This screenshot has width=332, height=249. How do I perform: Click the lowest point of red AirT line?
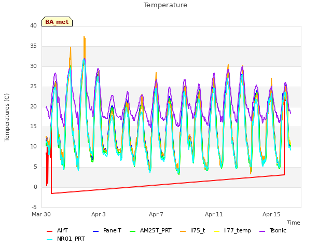(x=51, y=193)
